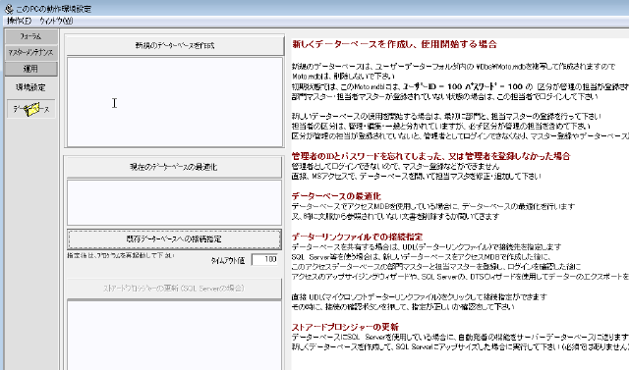
Task: Click line 直接 UDL(マイクロソフトデーターリンクファイル)をクリックして
Action: click(420, 296)
